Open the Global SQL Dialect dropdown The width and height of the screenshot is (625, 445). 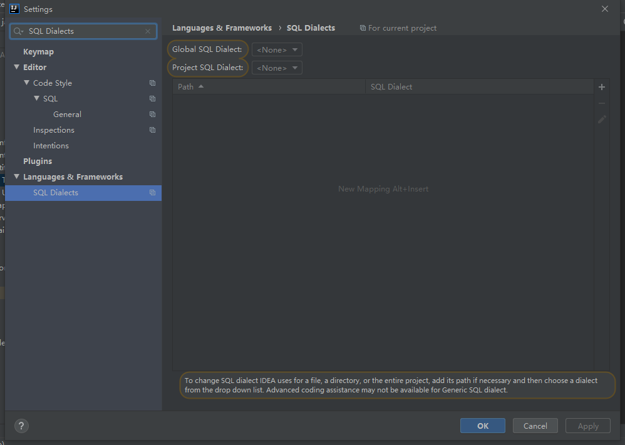pos(276,49)
